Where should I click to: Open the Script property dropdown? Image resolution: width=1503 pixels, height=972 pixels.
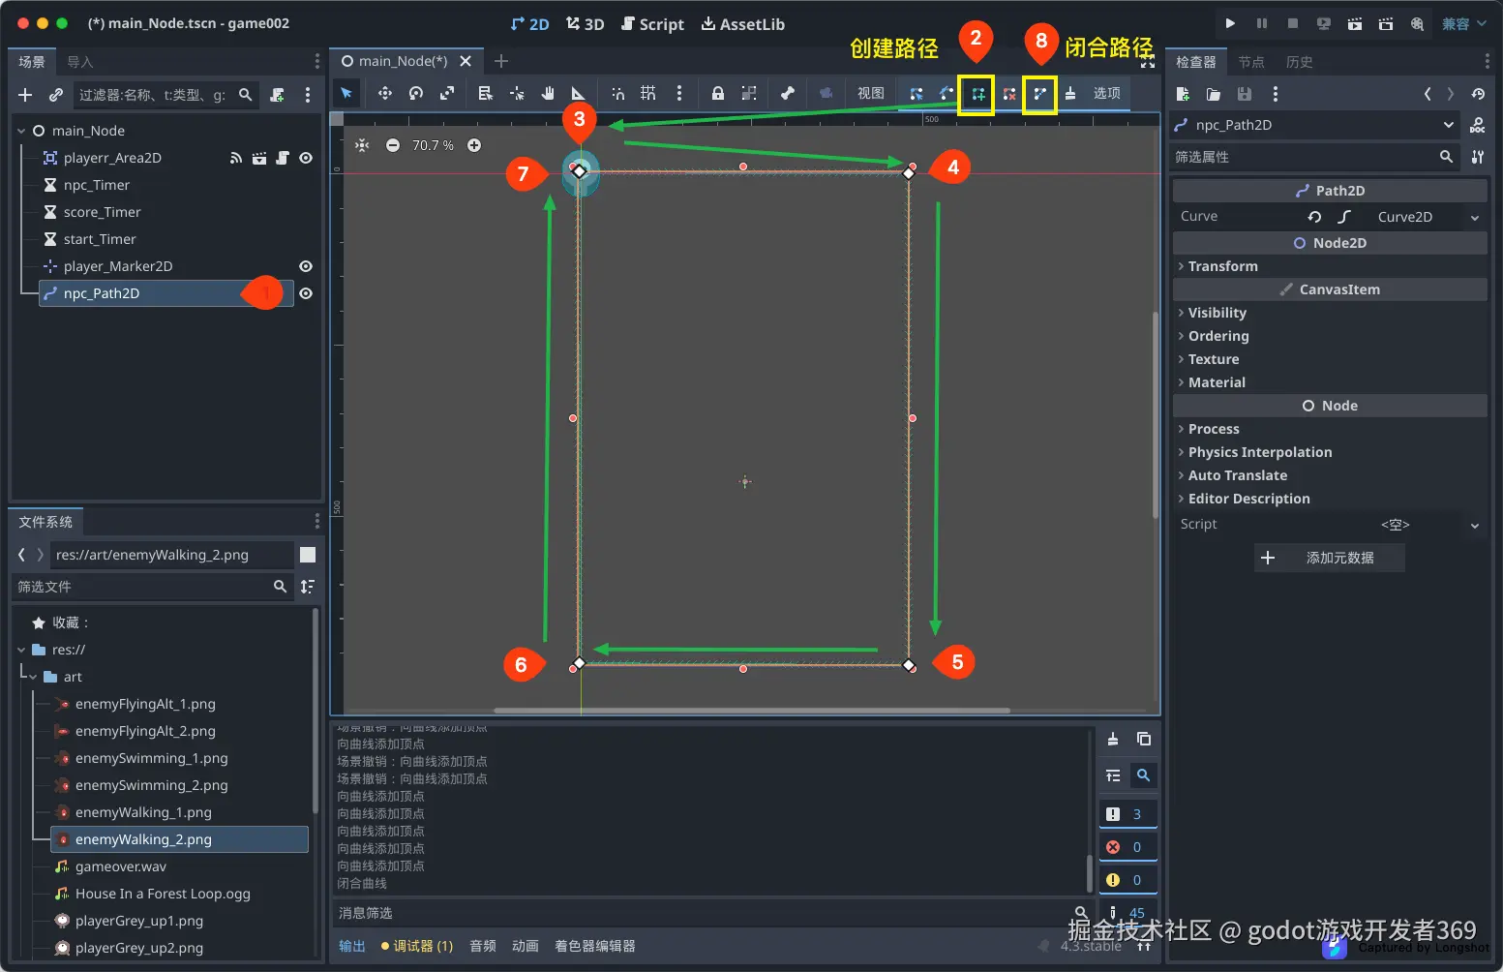point(1475,525)
